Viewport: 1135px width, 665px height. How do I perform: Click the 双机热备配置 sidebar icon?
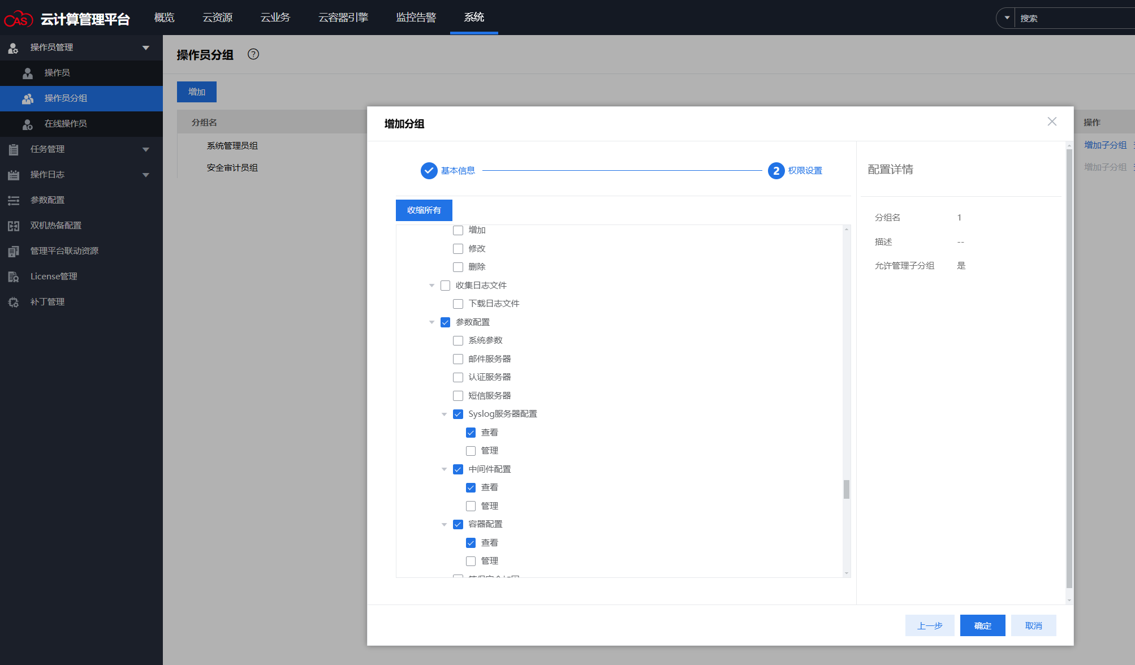tap(14, 226)
